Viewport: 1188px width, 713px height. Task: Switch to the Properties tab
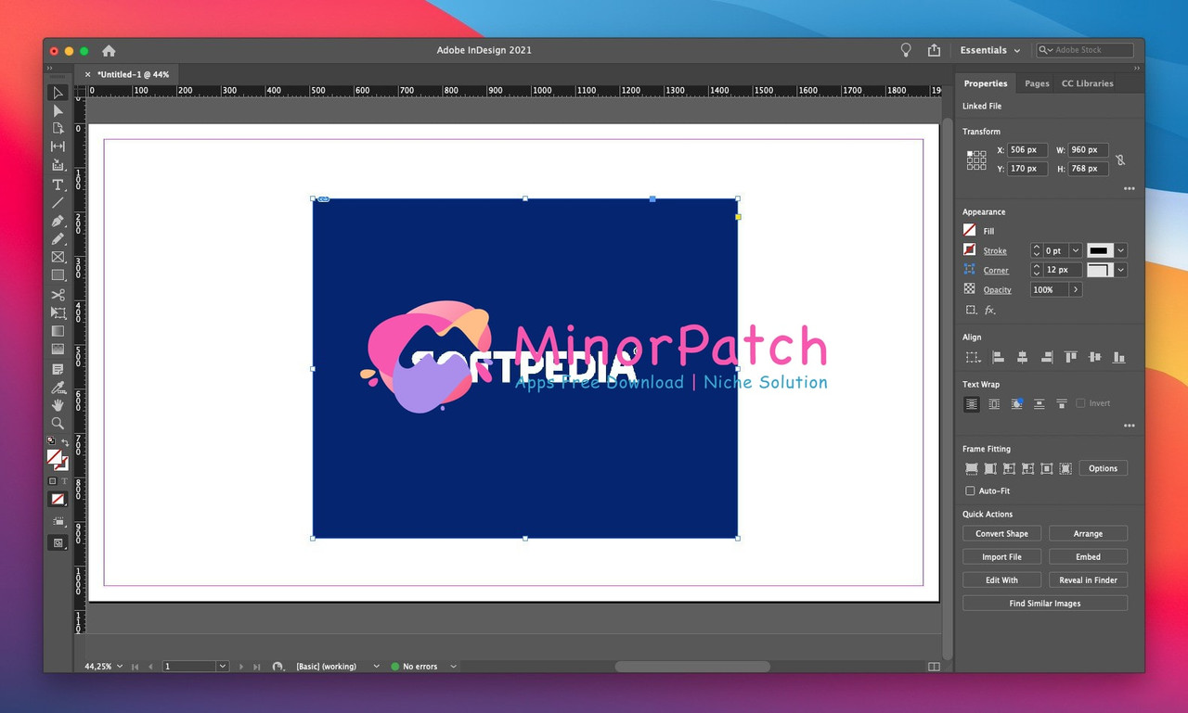tap(985, 83)
